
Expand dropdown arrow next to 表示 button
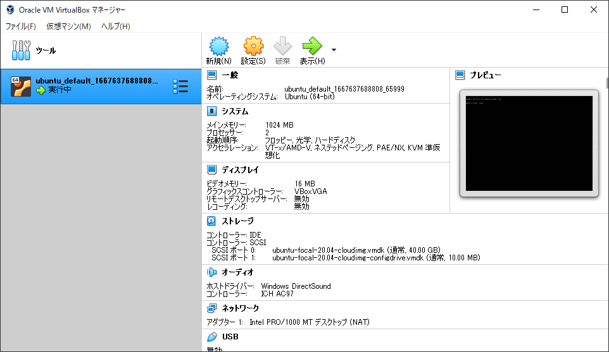point(334,50)
